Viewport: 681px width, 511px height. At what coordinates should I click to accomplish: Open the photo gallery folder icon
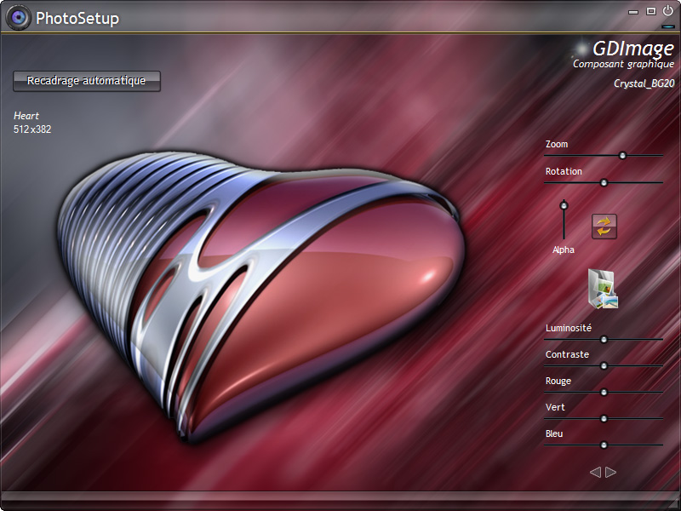[x=604, y=289]
